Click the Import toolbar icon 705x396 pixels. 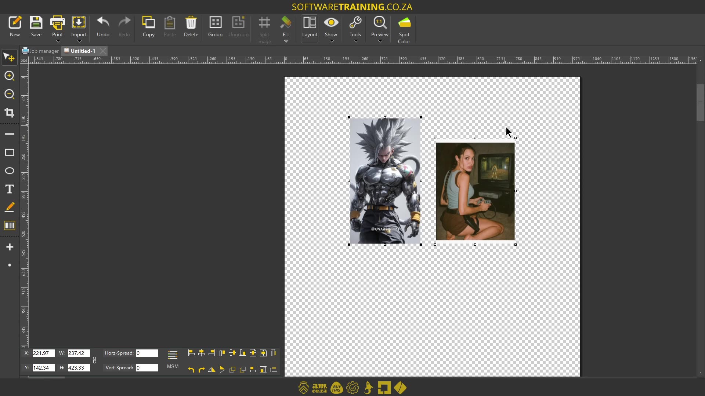click(79, 22)
